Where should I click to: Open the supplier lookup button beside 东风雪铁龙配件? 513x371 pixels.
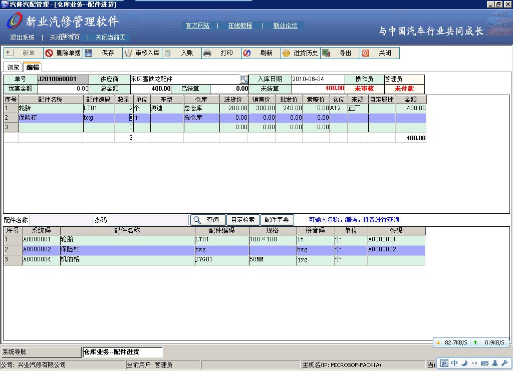[244, 79]
